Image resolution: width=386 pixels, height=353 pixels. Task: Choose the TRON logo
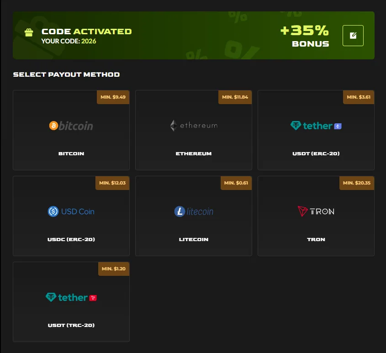pyautogui.click(x=316, y=211)
